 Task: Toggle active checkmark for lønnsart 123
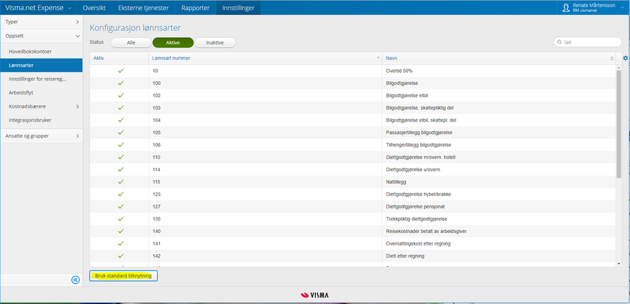point(120,194)
